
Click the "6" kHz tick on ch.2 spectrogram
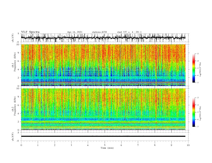tap(19, 105)
